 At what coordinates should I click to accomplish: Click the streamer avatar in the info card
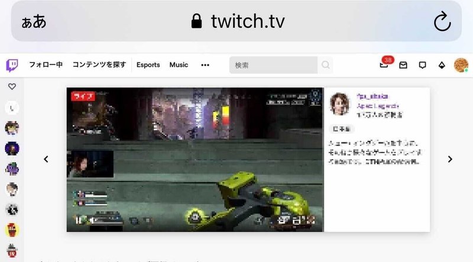(340, 104)
